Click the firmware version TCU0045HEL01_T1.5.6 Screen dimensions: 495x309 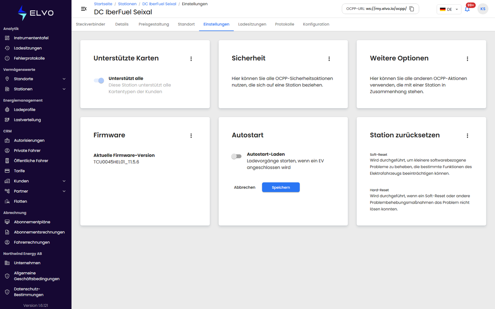click(x=116, y=162)
